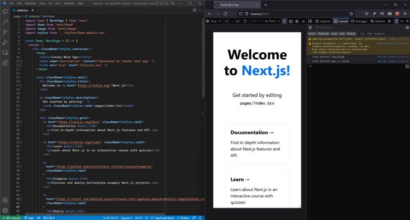
Task: Open Run and Debug view in VS Code
Action: tap(5, 42)
